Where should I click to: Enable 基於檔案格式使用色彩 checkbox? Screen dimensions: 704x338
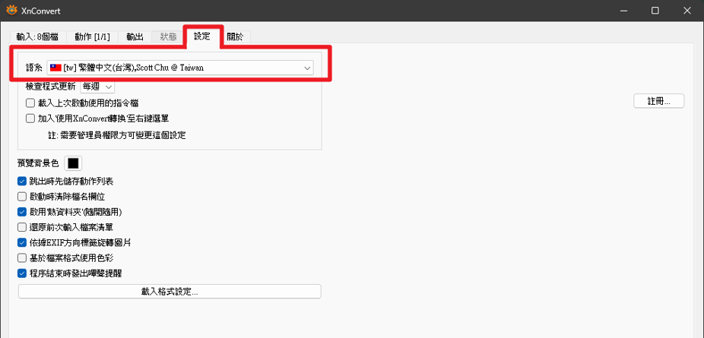(22, 257)
